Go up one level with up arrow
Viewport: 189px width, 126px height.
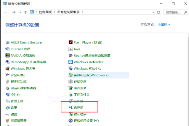coord(26,12)
